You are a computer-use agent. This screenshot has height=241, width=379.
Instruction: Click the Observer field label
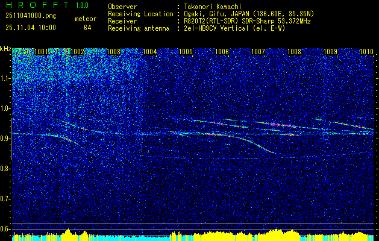click(122, 7)
